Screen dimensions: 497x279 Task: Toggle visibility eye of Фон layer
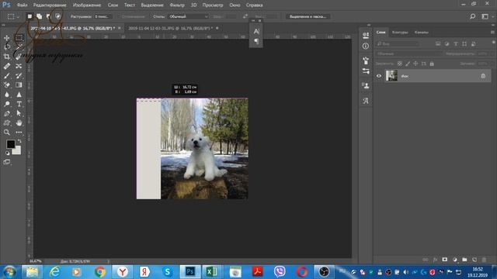point(379,76)
